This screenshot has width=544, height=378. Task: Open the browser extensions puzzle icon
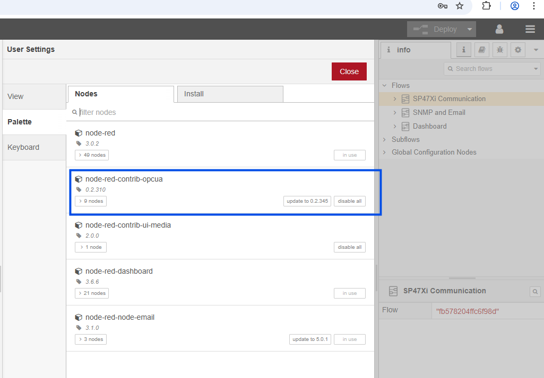pos(486,6)
